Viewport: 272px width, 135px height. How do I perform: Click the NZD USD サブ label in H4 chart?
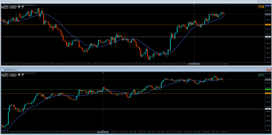point(12,7)
